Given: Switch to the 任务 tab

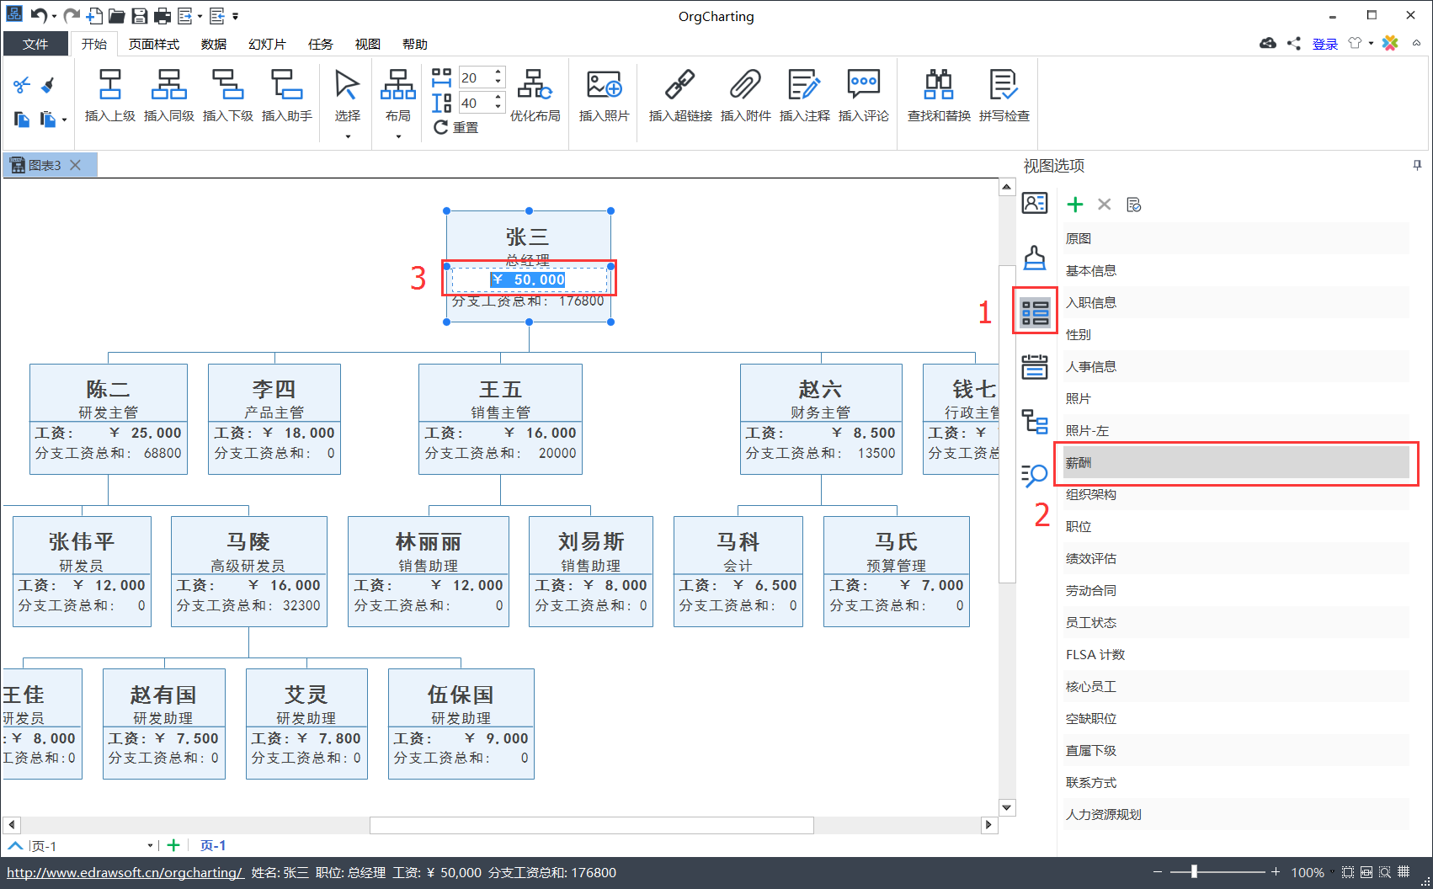Looking at the screenshot, I should tap(321, 44).
